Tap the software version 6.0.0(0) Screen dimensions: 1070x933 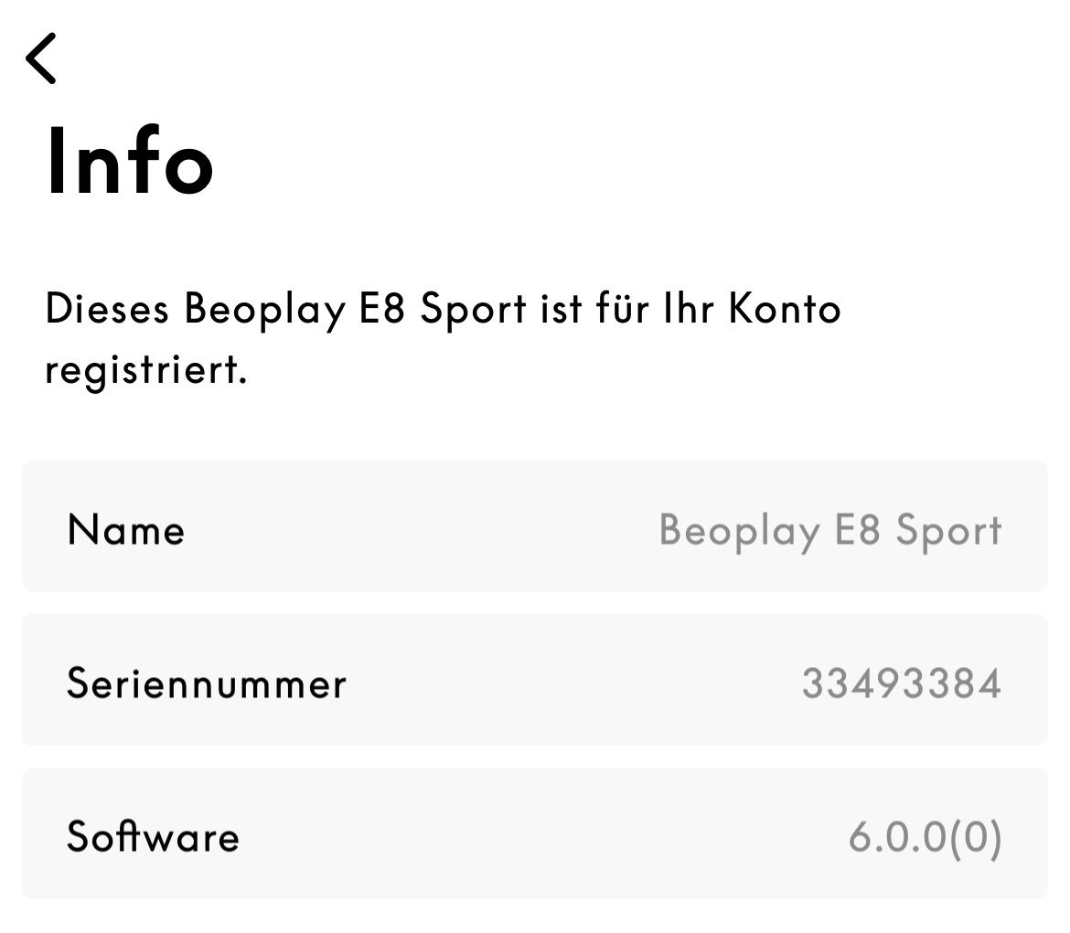click(x=925, y=837)
